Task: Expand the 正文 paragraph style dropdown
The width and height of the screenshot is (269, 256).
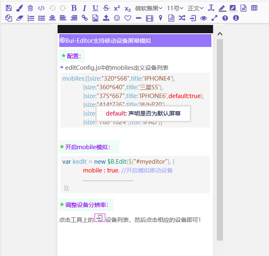Action: click(x=195, y=8)
